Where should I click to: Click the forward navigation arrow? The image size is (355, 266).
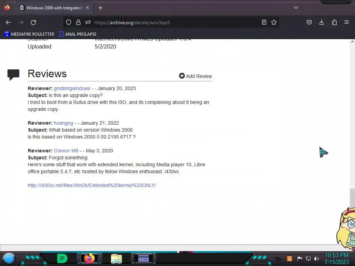[21, 23]
